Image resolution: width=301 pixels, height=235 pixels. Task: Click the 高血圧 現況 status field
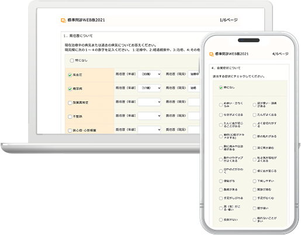(x=194, y=74)
